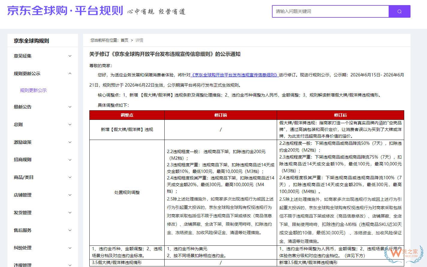Expand the 纠纷处理 chevron

[70, 248]
